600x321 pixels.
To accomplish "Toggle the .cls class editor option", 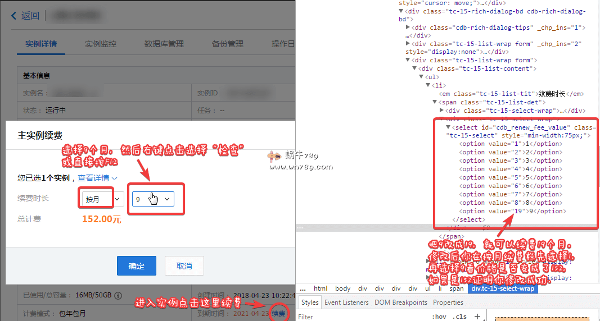I will (x=459, y=317).
